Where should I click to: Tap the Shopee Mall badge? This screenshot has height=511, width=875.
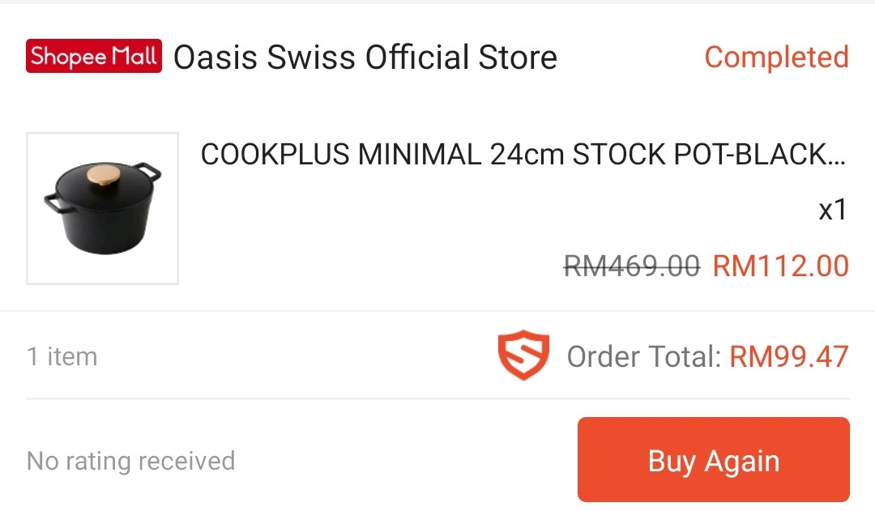[94, 57]
